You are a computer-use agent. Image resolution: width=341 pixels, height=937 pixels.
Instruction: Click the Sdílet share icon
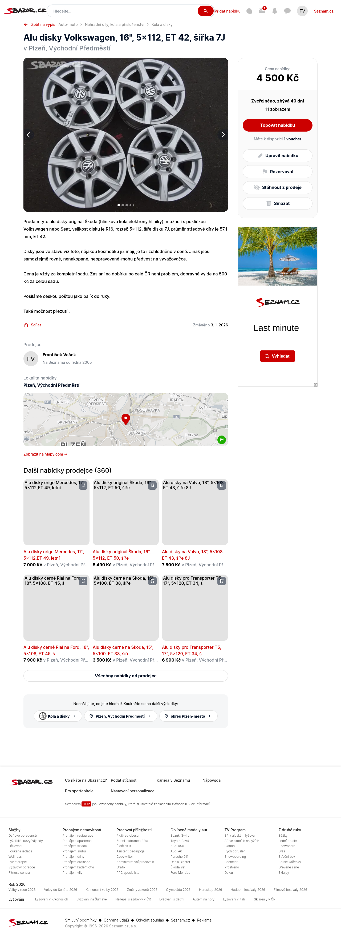(x=26, y=325)
